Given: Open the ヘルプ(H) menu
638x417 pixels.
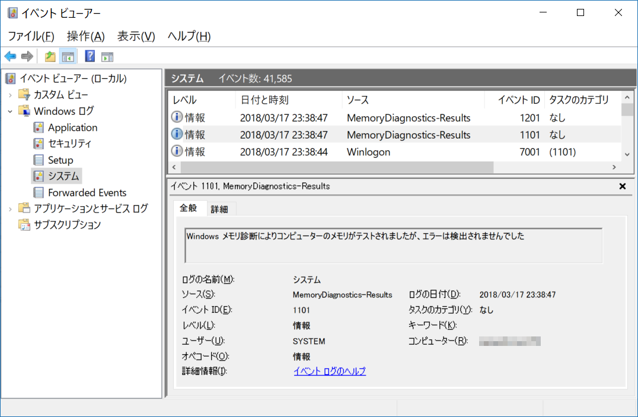Looking at the screenshot, I should [x=189, y=36].
